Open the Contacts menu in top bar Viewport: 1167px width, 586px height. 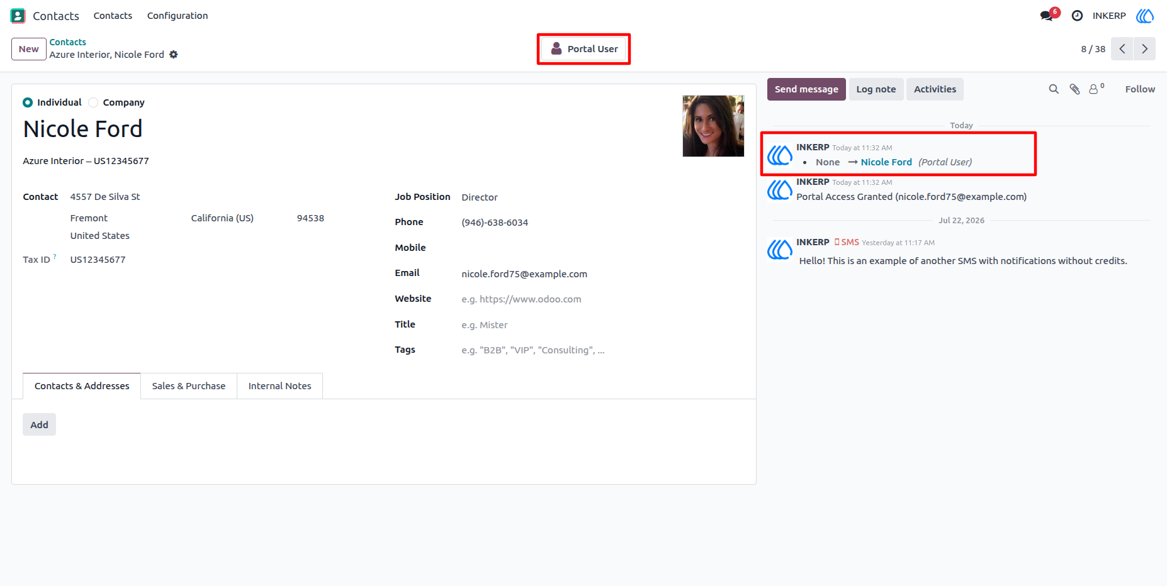pyautogui.click(x=113, y=16)
